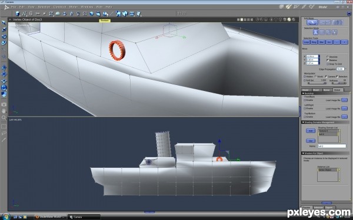This screenshot has width=353, height=220.
Task: Select the magnifier zoom tool in the left toolbar
Action: coord(4,117)
